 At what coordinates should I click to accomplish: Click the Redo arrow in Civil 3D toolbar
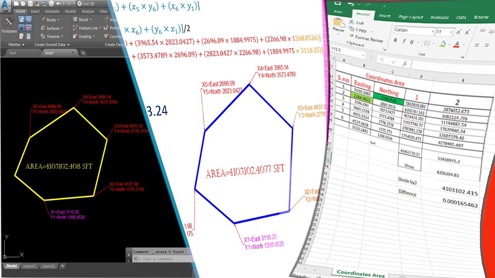click(x=69, y=4)
